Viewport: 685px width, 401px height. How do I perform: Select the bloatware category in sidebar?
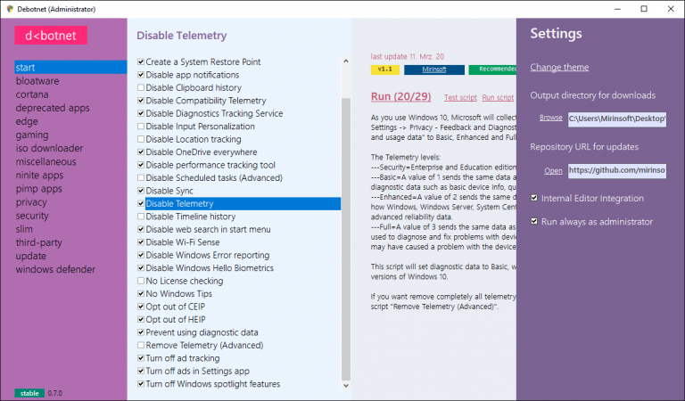point(37,81)
